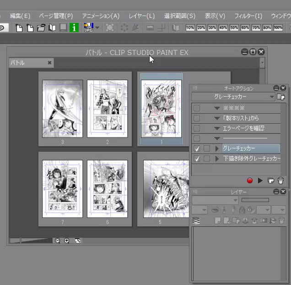This screenshot has width=291, height=285.
Task: Open the blending mode dropdown in レイヤー panel
Action: pyautogui.click(x=215, y=200)
